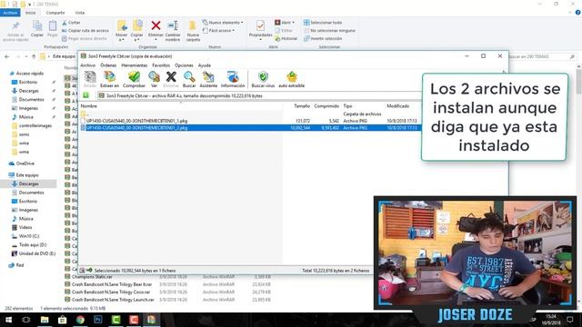Click Explorer back navigation arrow
This screenshot has width=582, height=327.
point(7,56)
